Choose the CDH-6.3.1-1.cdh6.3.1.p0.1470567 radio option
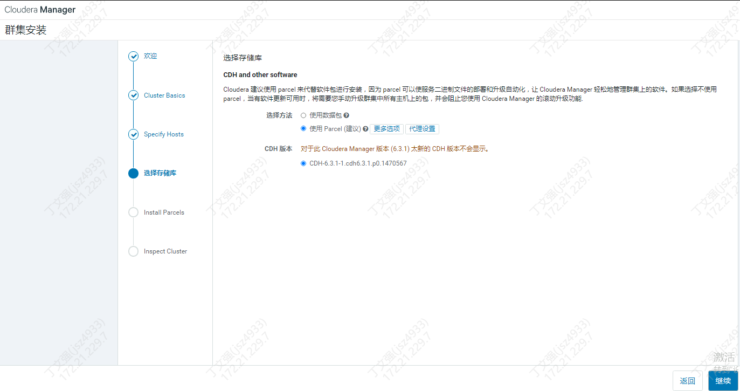740x391 pixels. pos(303,163)
